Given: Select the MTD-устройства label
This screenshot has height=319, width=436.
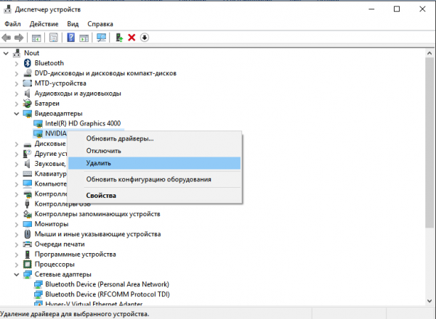Looking at the screenshot, I should [x=60, y=83].
